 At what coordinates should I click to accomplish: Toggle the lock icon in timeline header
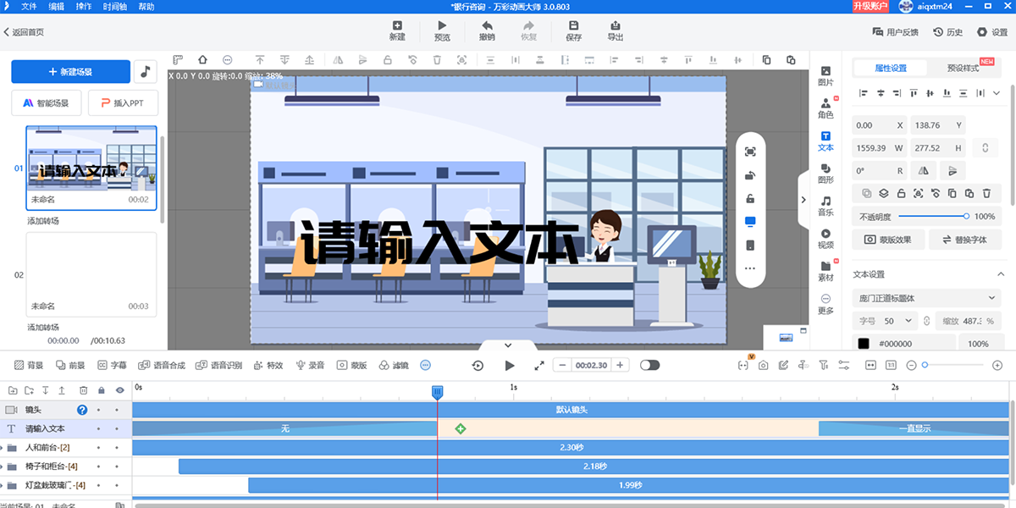(102, 390)
